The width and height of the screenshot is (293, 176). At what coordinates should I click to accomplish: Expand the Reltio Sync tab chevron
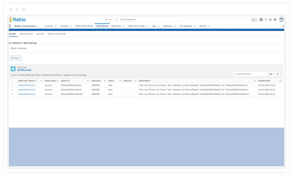click(x=124, y=26)
